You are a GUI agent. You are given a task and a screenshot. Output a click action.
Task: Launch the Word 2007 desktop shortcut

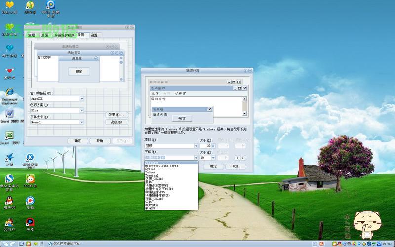[9, 115]
